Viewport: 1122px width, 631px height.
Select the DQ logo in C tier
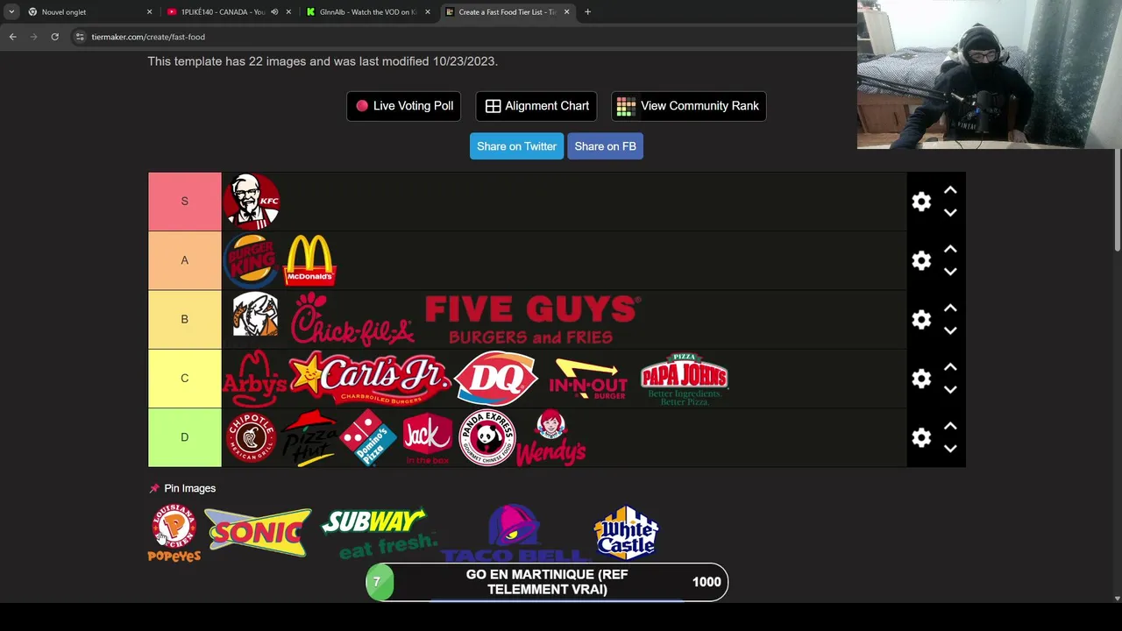[x=496, y=379]
